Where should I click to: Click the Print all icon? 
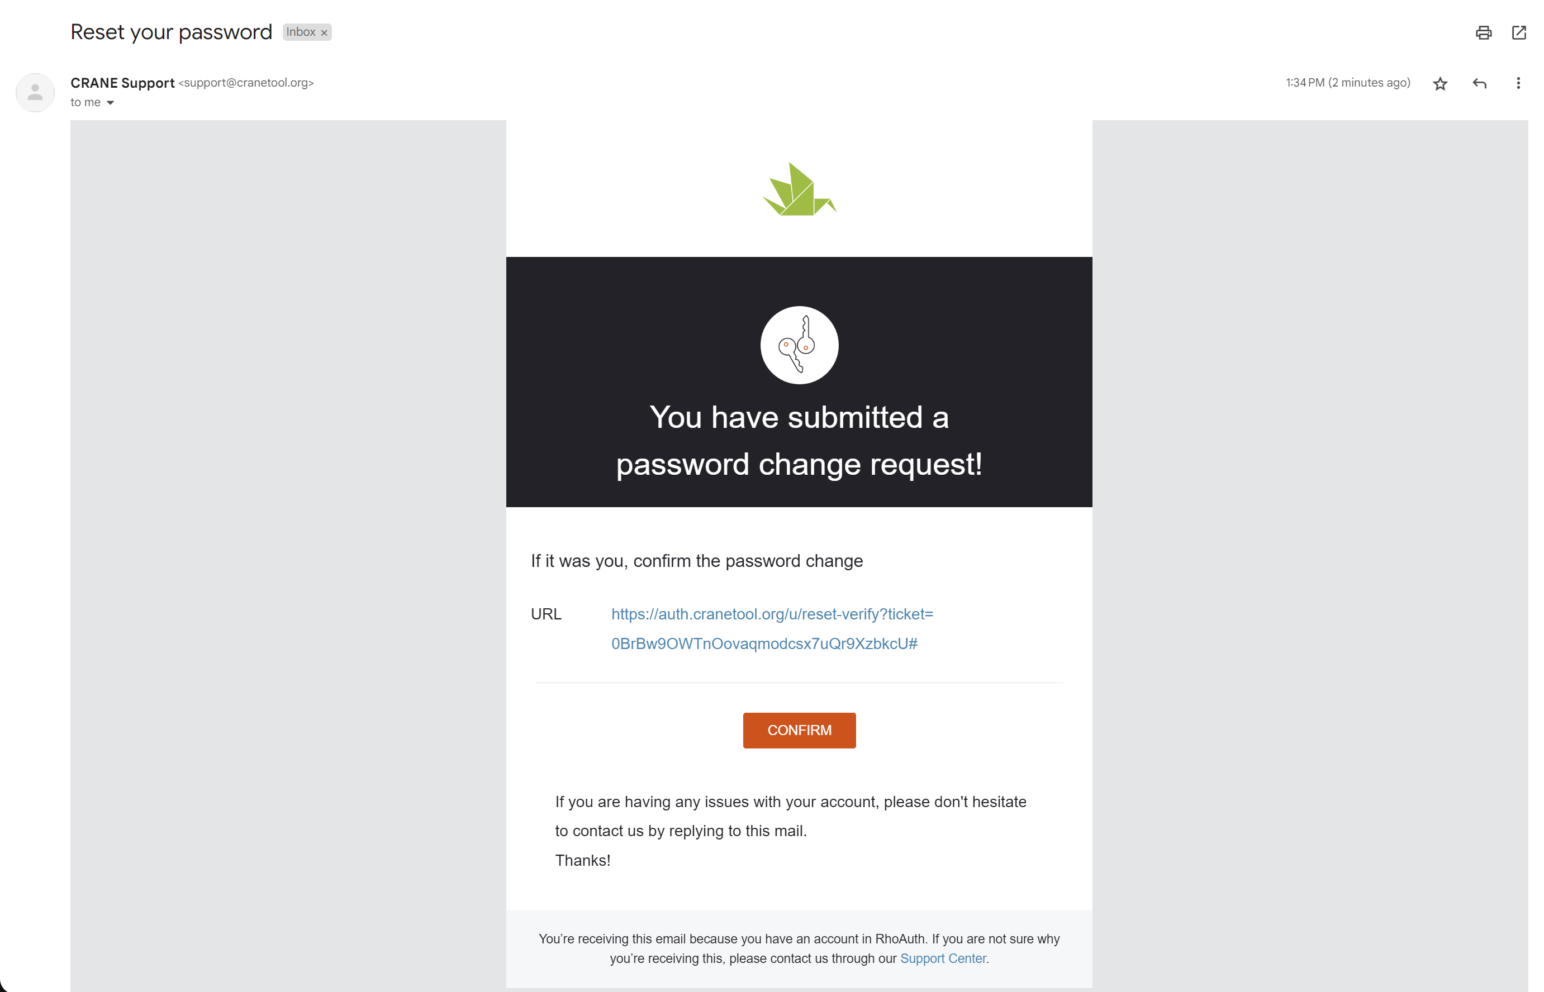pos(1483,32)
